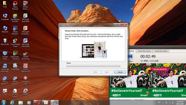The width and height of the screenshot is (186, 105).
Task: Click the 'Yes, you can do it!' ad label
Action: pyautogui.click(x=160, y=69)
